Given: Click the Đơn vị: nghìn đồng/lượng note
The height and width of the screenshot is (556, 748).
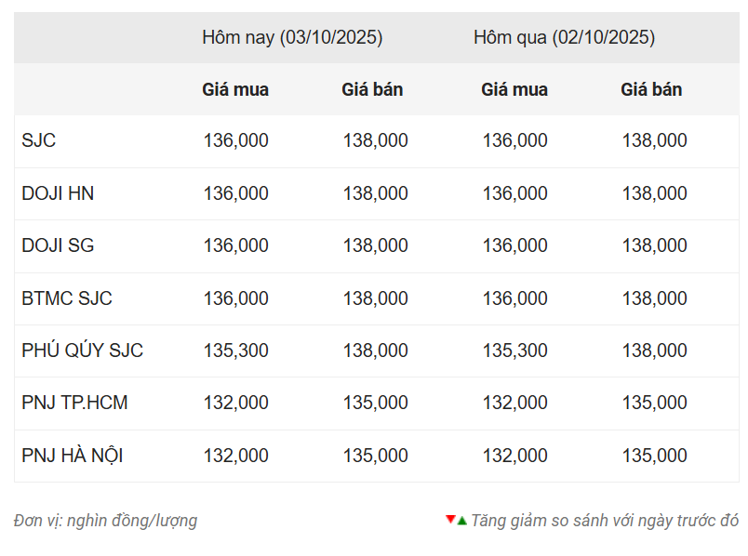Looking at the screenshot, I should [105, 521].
